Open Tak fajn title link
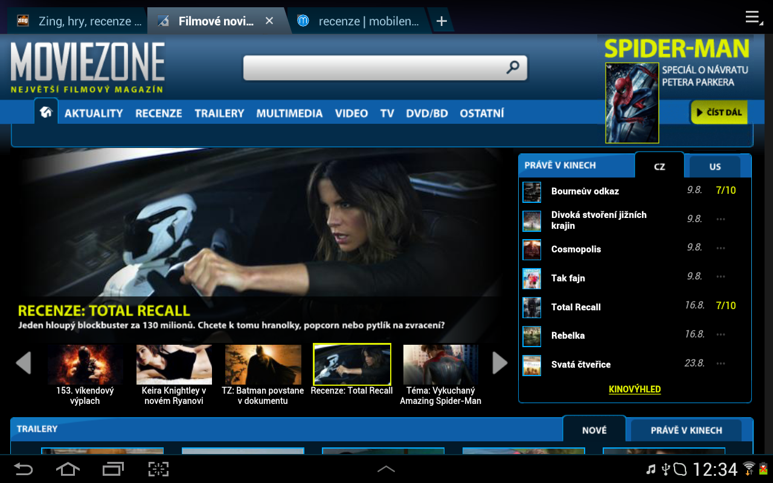The image size is (773, 483). 568,278
